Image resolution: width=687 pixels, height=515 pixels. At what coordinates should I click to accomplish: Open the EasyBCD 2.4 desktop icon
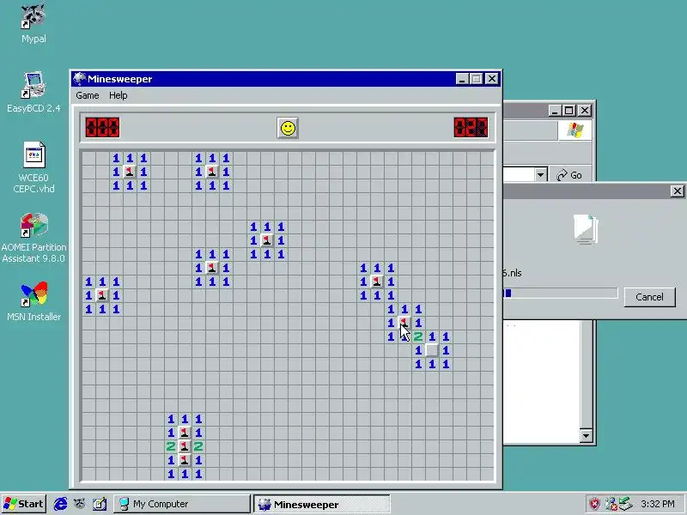33,92
